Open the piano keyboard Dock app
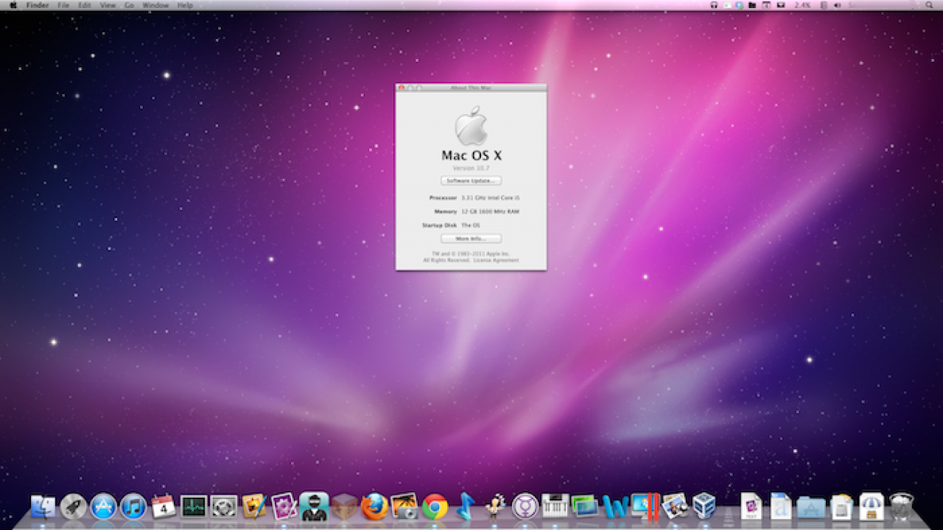Image resolution: width=943 pixels, height=530 pixels. click(555, 506)
